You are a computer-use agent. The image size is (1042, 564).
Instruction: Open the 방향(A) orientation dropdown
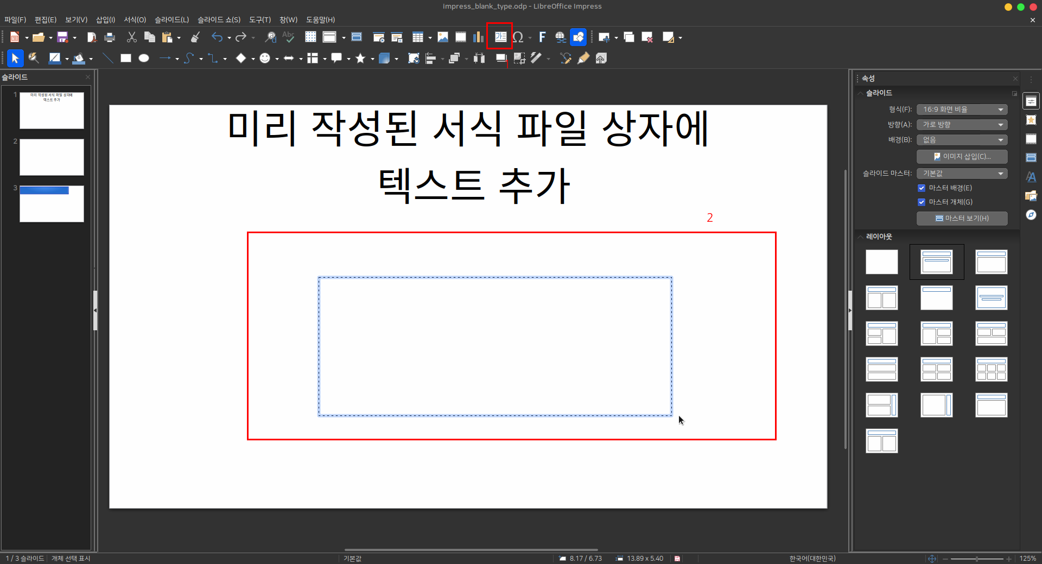click(x=962, y=125)
